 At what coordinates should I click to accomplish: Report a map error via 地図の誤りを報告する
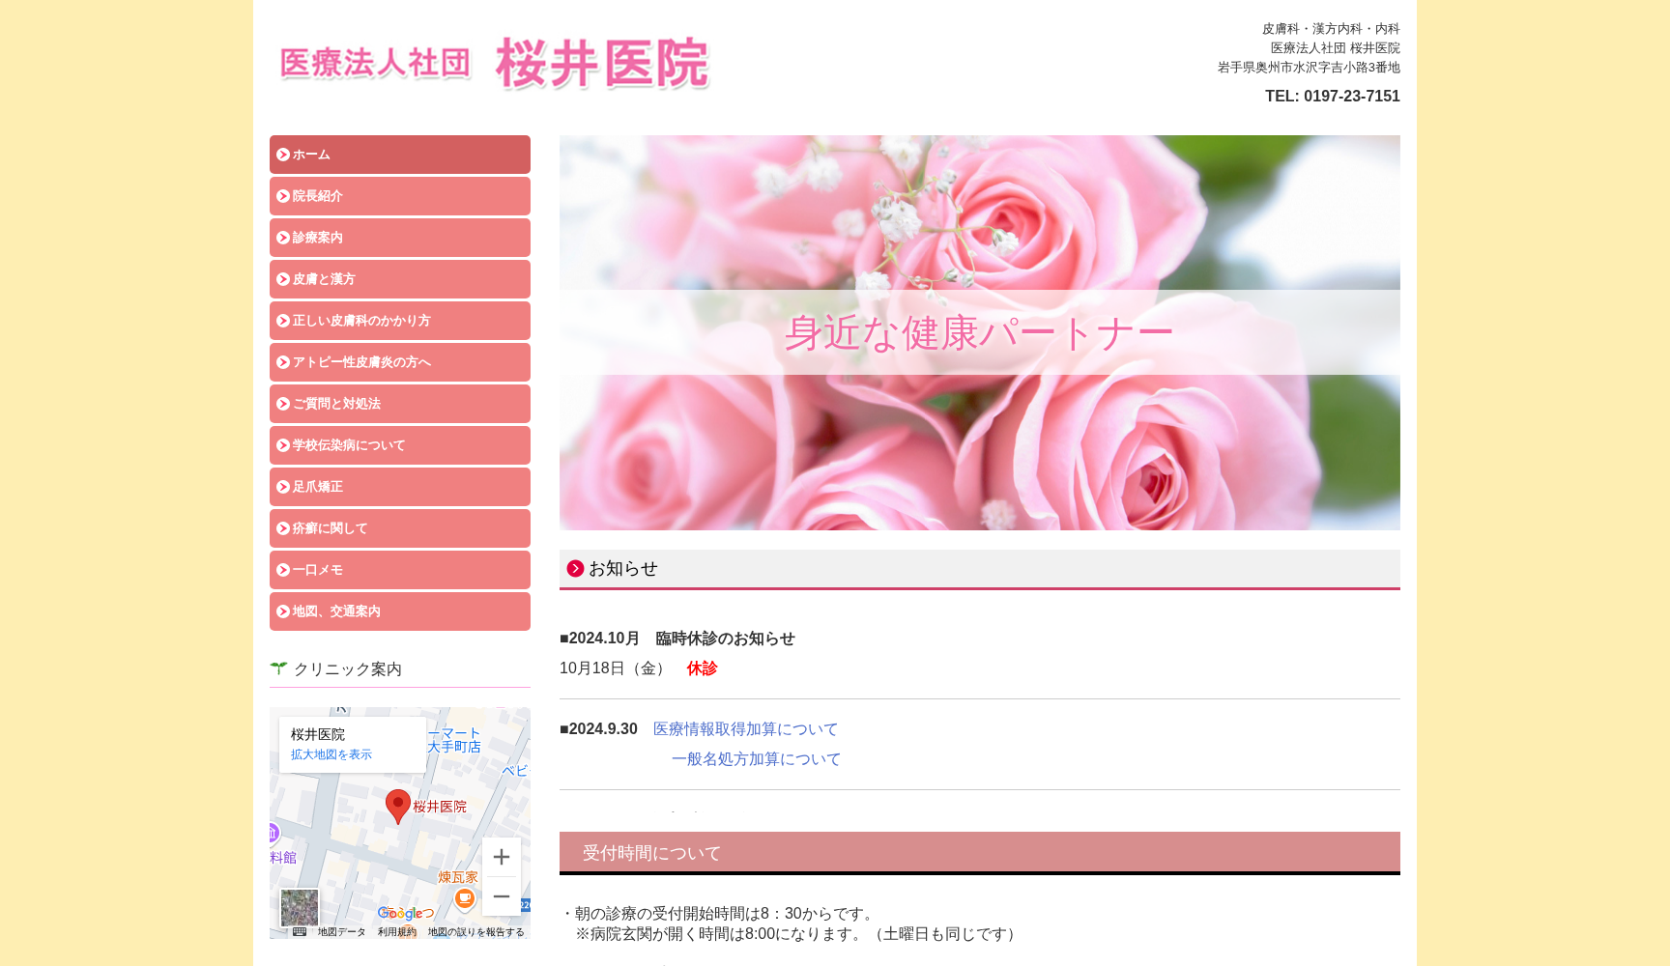click(473, 934)
